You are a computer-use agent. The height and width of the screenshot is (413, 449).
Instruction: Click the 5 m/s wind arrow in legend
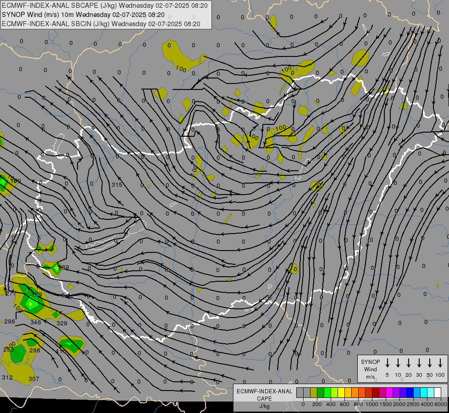387,363
